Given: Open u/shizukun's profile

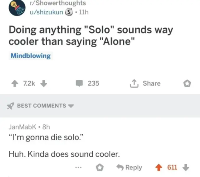Looking at the screenshot, I should pyautogui.click(x=46, y=12).
